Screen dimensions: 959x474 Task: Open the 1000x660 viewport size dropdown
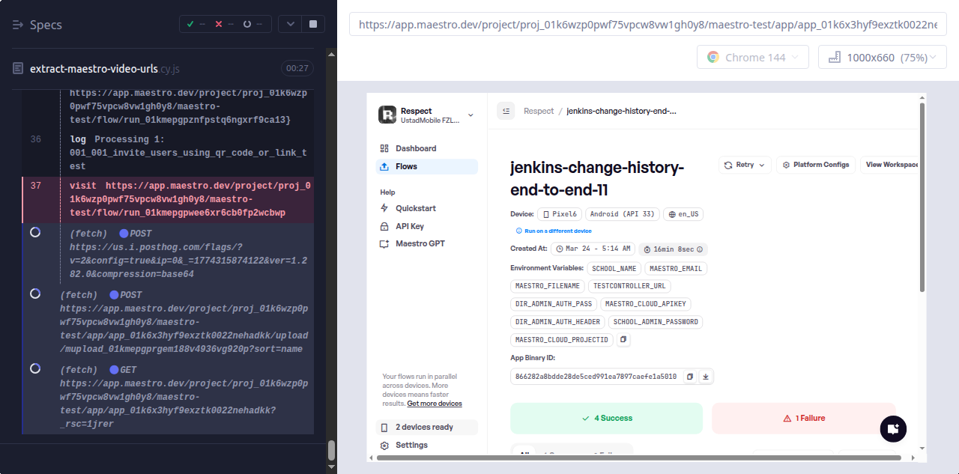pos(882,58)
